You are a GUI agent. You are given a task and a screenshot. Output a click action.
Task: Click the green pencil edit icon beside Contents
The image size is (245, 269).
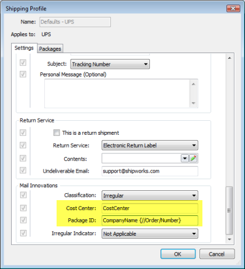tap(193, 158)
